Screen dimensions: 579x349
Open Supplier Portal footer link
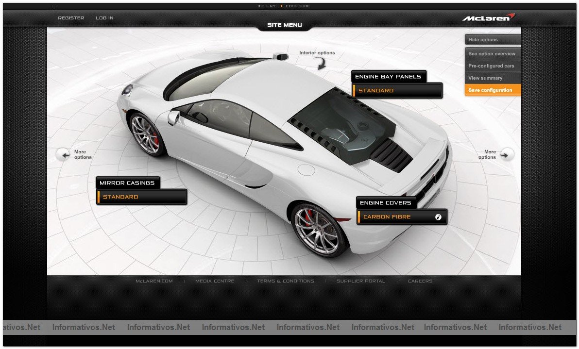pos(361,281)
